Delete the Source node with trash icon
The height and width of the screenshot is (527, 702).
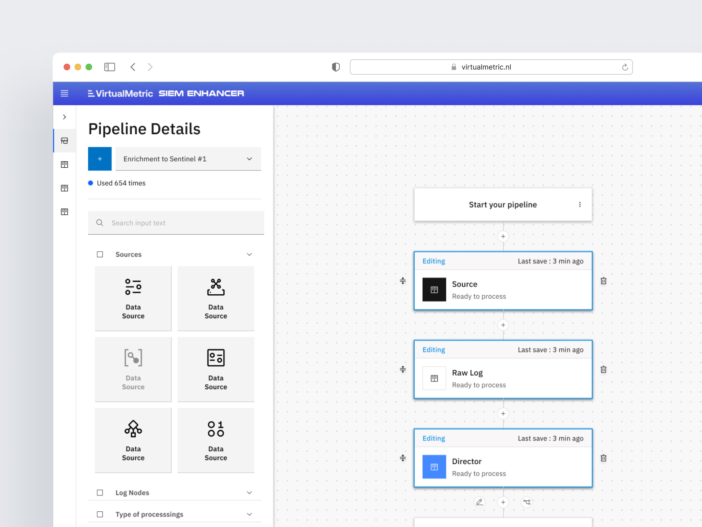pyautogui.click(x=604, y=281)
